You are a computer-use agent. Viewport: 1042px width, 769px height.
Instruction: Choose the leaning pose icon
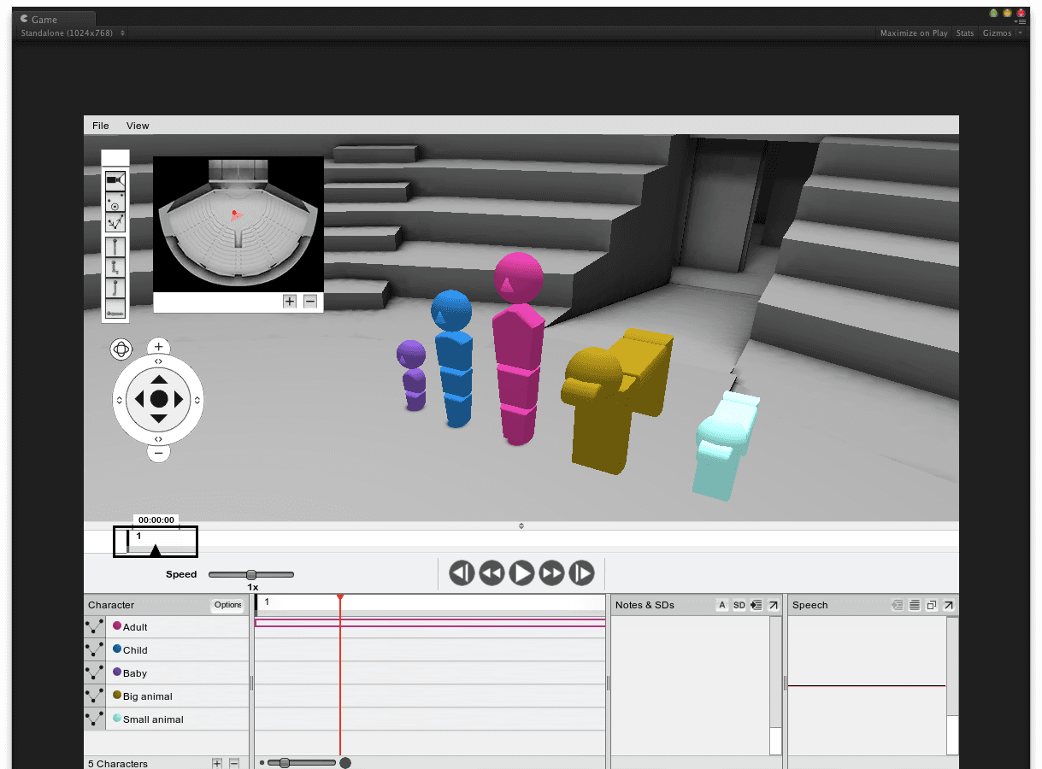[115, 288]
